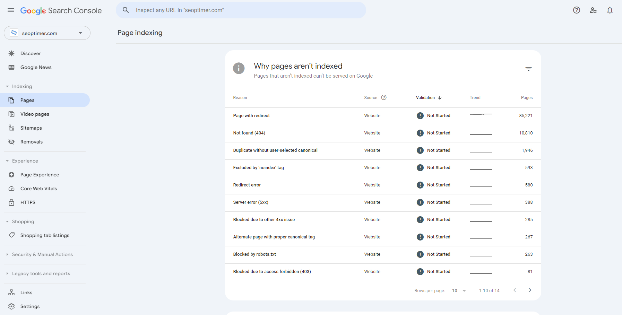This screenshot has width=622, height=315.
Task: Click the Help question mark icon
Action: 576,10
